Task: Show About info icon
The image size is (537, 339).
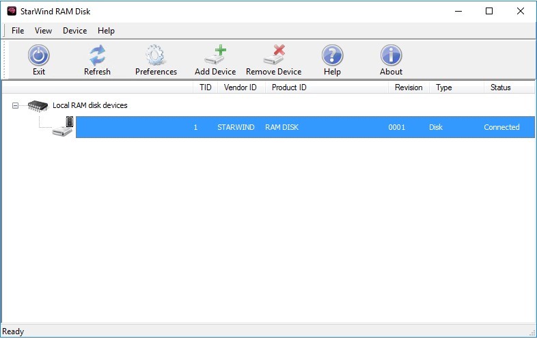Action: pos(391,55)
